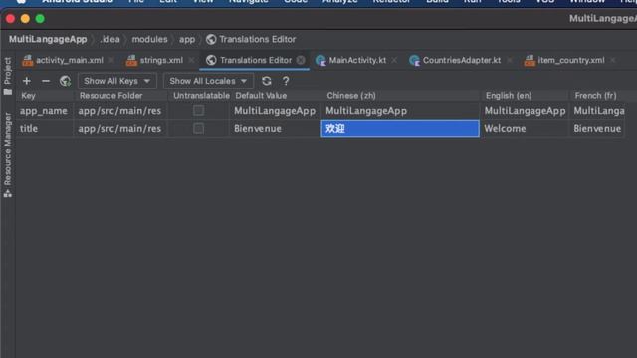Toggle Untranslatable checkbox for app_name
Image resolution: width=637 pixels, height=358 pixels.
click(x=199, y=110)
